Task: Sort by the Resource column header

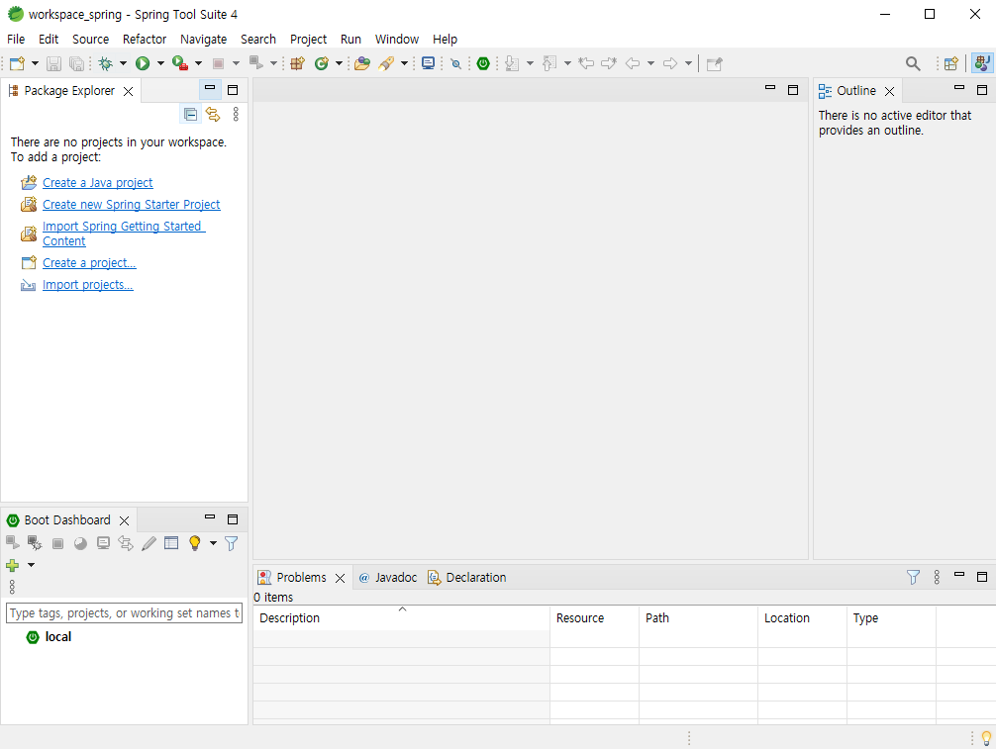Action: (x=594, y=617)
